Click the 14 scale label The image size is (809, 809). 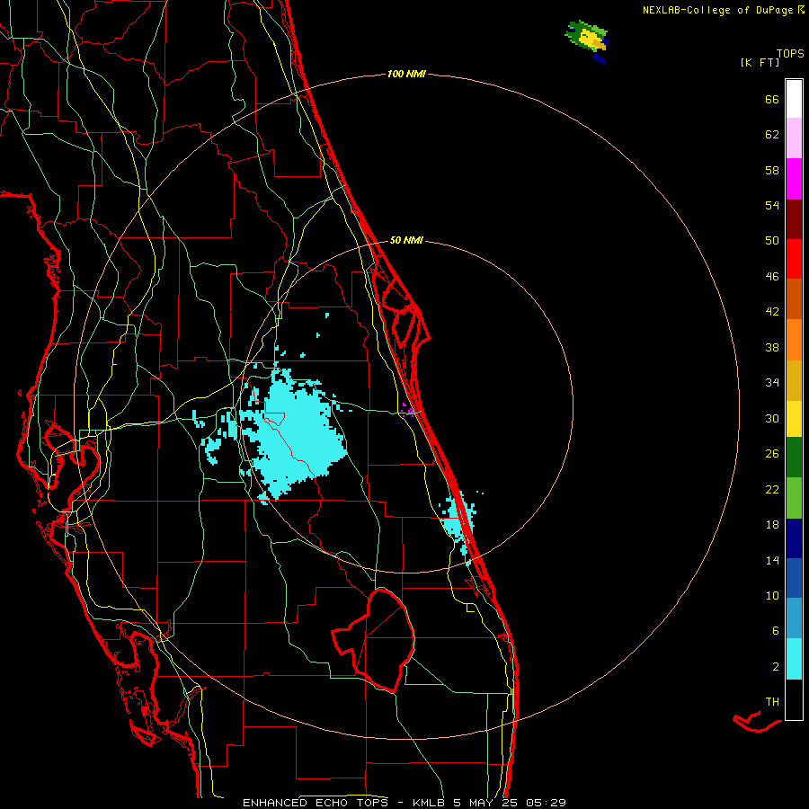click(772, 560)
